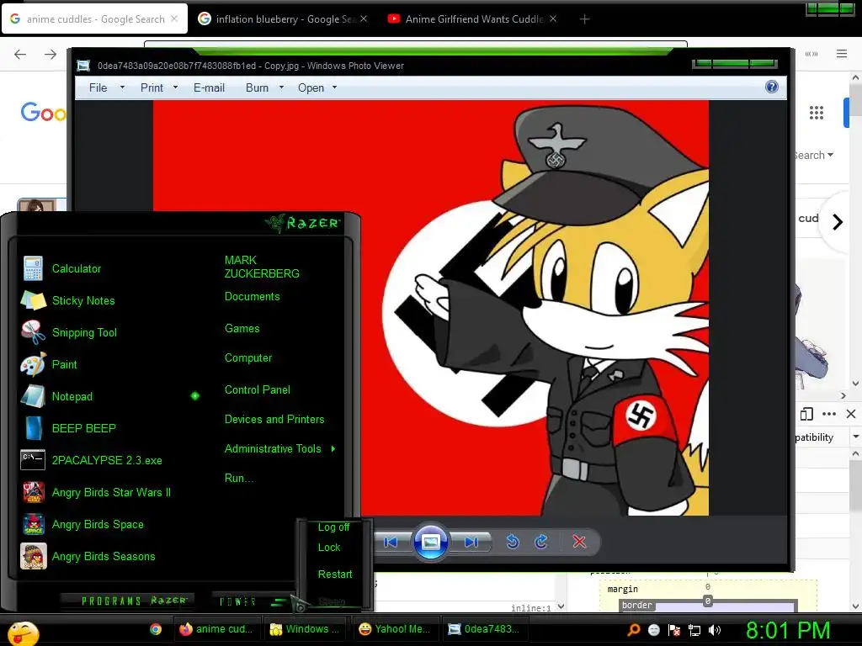Image resolution: width=862 pixels, height=646 pixels.
Task: Click the red Delete icon in Photo Viewer
Action: click(x=579, y=543)
